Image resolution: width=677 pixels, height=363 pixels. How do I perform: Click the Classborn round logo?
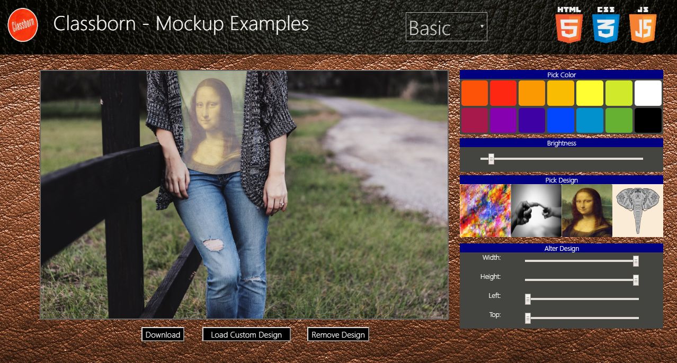[23, 25]
